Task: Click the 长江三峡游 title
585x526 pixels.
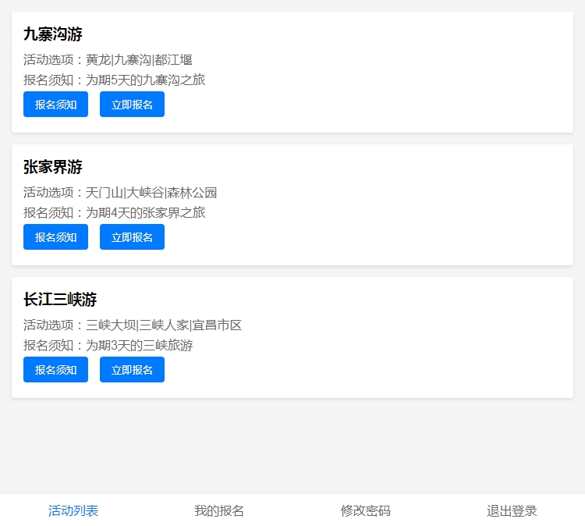Action: (60, 299)
